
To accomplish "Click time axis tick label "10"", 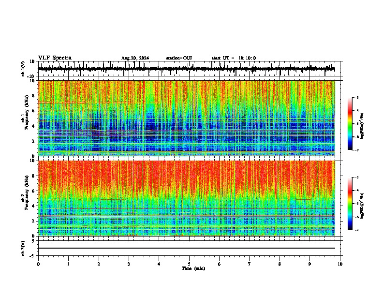I will pyautogui.click(x=340, y=264).
